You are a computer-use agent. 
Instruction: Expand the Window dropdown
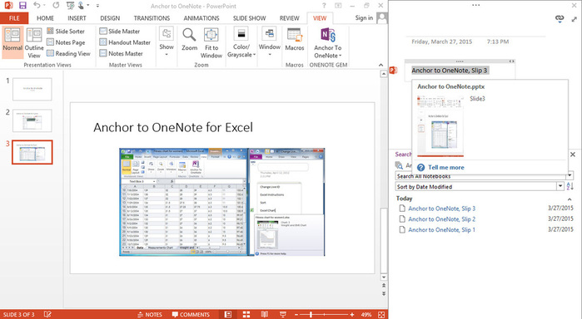[270, 42]
